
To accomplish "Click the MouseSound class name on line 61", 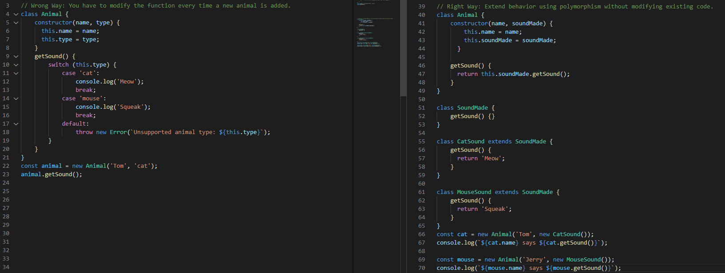I will (x=474, y=192).
